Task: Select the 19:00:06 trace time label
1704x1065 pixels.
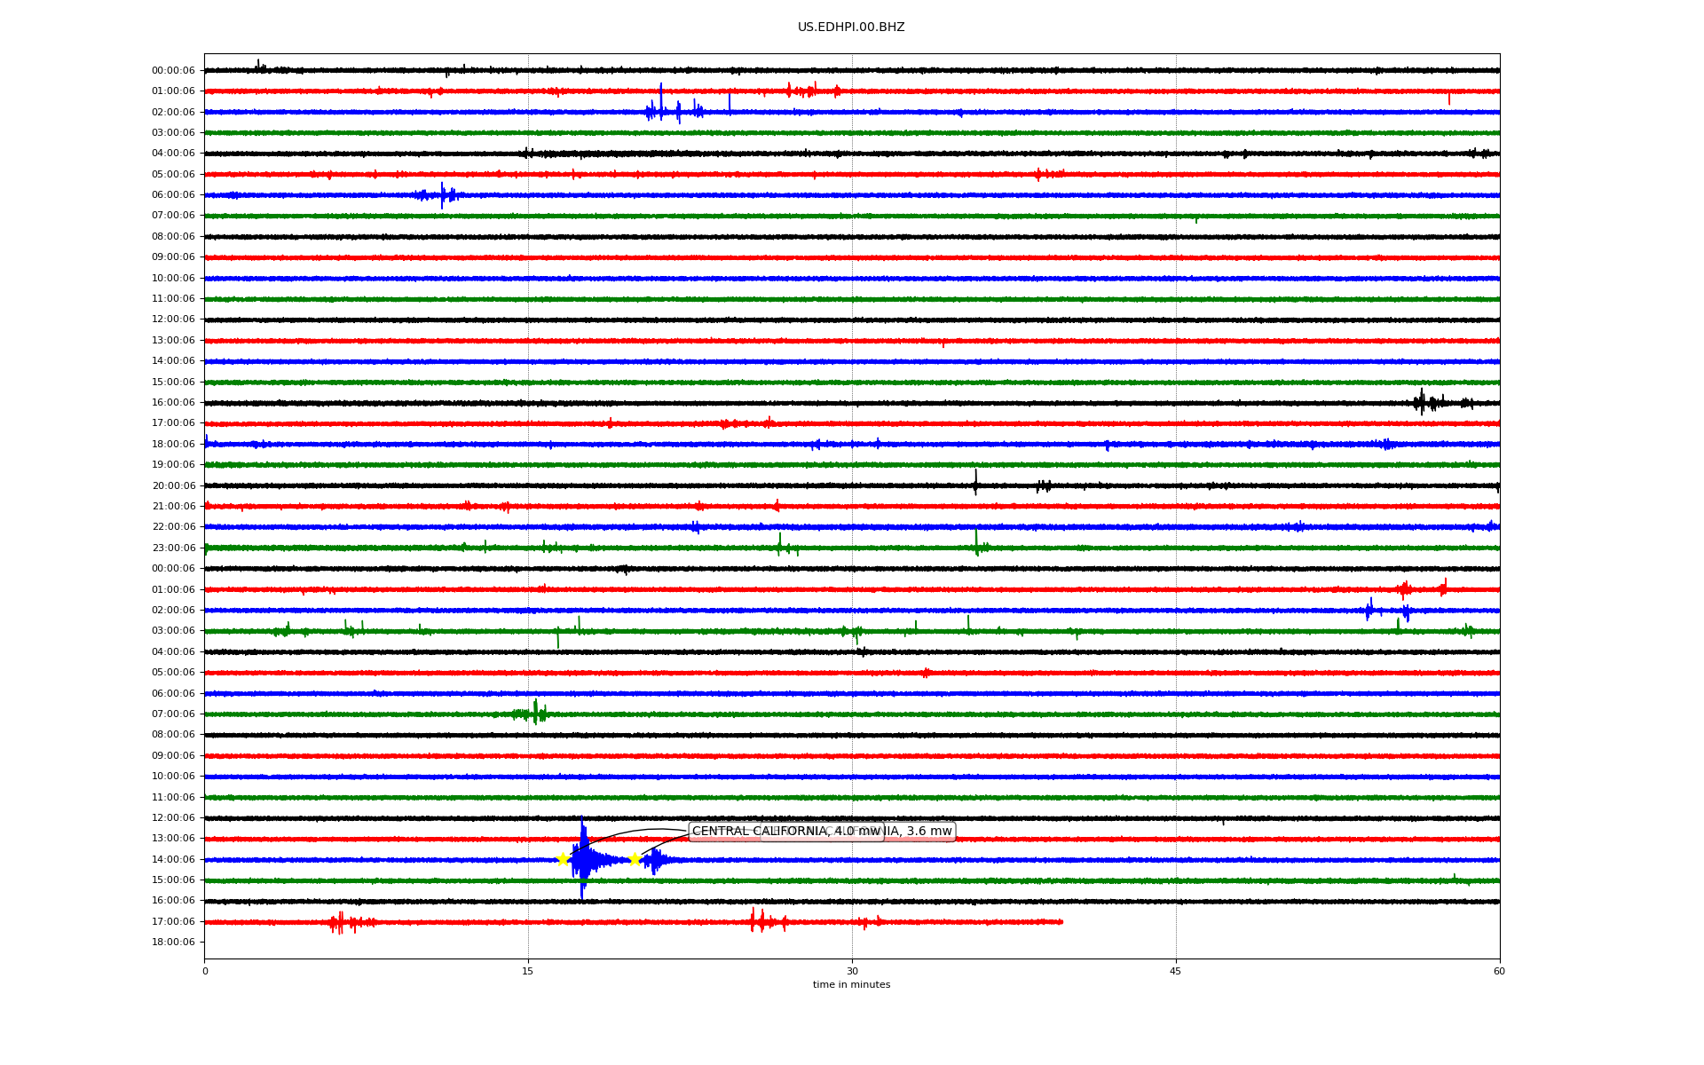Action: tap(173, 465)
